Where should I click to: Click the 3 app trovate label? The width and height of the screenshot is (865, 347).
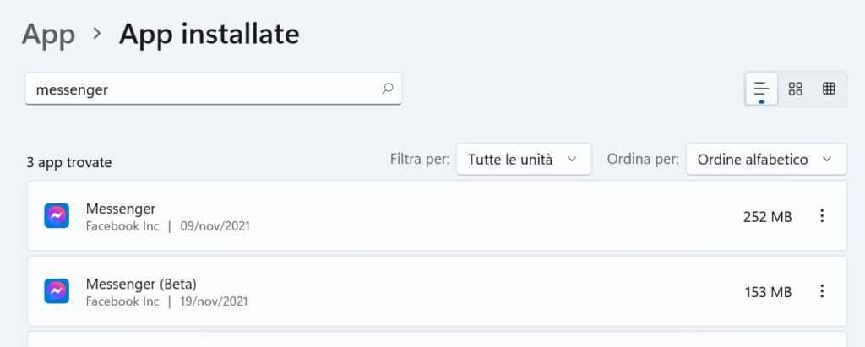69,162
